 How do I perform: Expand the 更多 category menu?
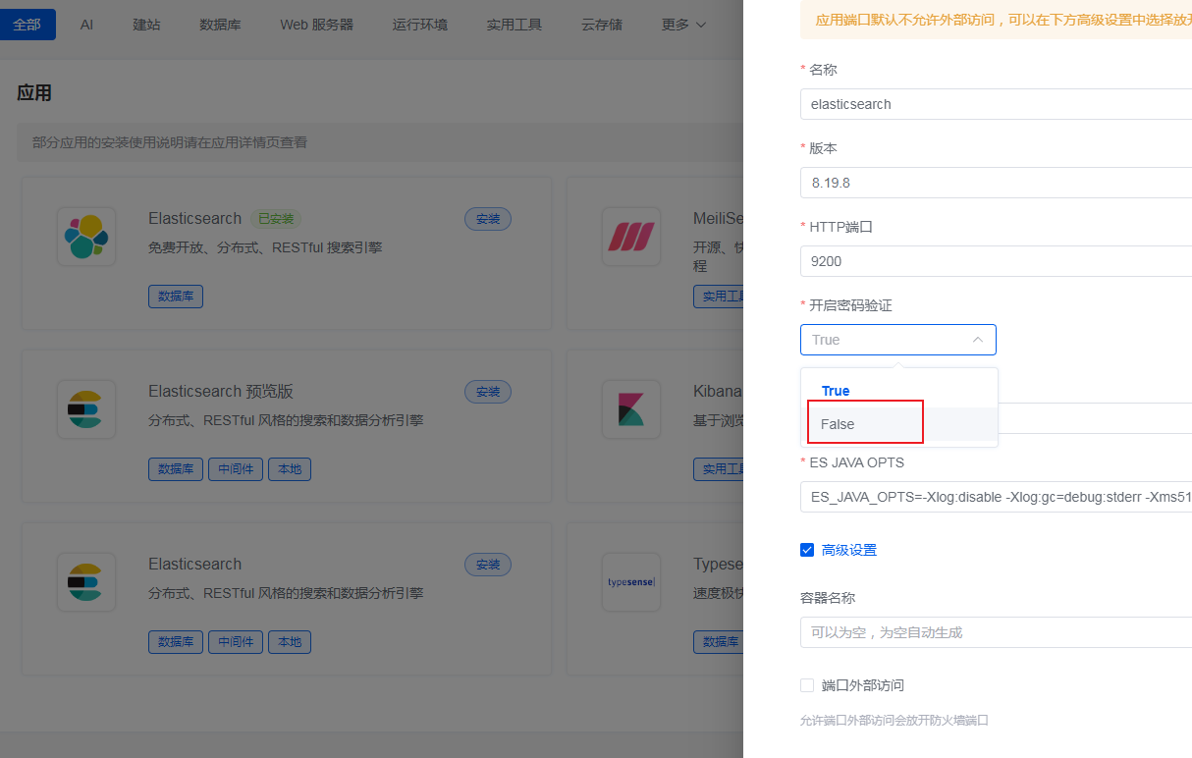(x=683, y=25)
